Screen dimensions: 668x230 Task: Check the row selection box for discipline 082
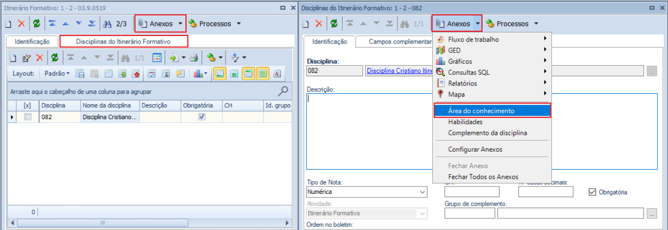tap(28, 117)
